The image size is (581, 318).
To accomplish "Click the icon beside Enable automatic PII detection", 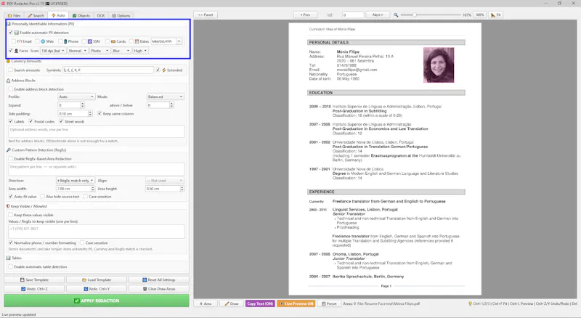I will [x=17, y=33].
